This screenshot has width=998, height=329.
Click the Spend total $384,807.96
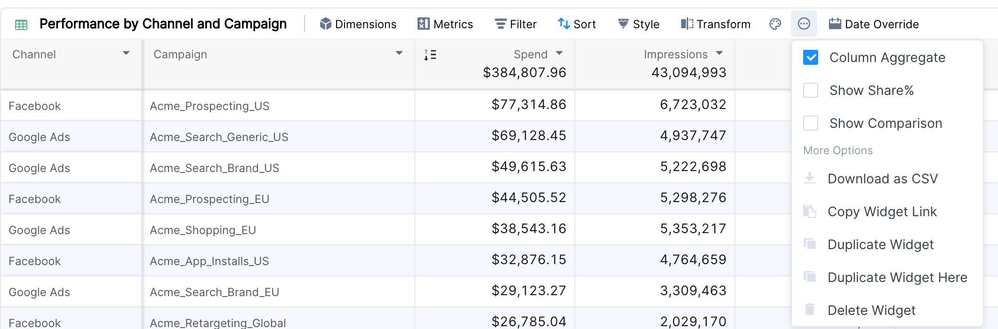click(x=524, y=72)
